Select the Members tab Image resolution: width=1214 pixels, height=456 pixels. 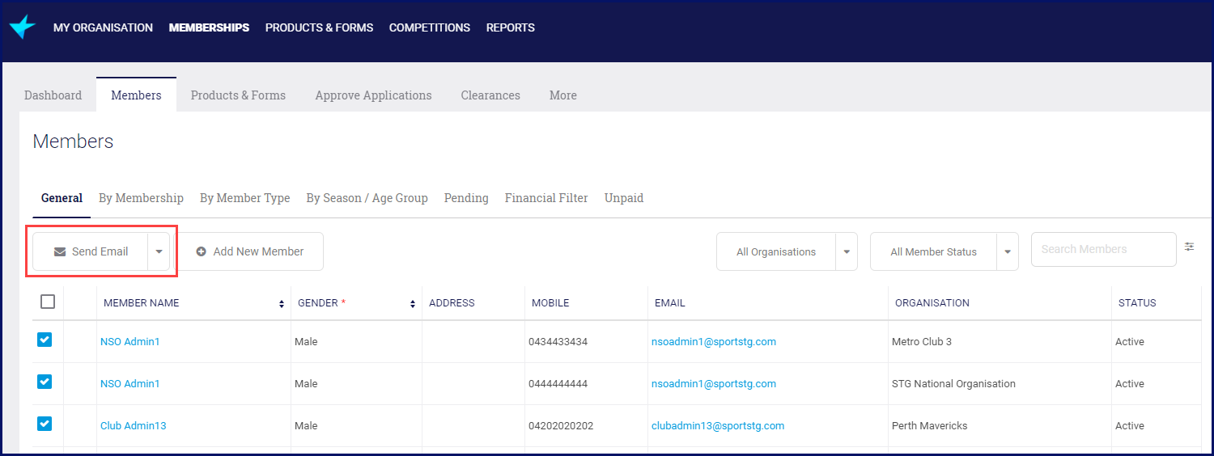pyautogui.click(x=136, y=95)
